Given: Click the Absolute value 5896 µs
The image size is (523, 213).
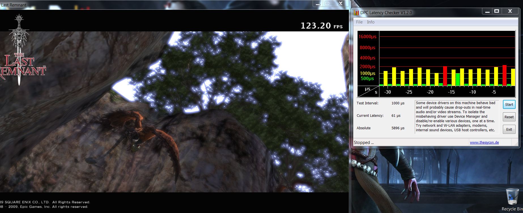Looking at the screenshot, I should (398, 128).
